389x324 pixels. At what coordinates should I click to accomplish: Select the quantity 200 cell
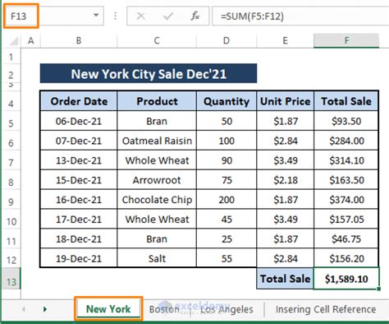pos(227,200)
